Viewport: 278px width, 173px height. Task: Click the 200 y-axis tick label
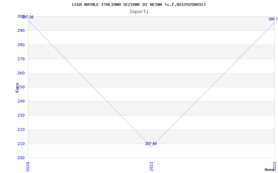tap(21, 158)
